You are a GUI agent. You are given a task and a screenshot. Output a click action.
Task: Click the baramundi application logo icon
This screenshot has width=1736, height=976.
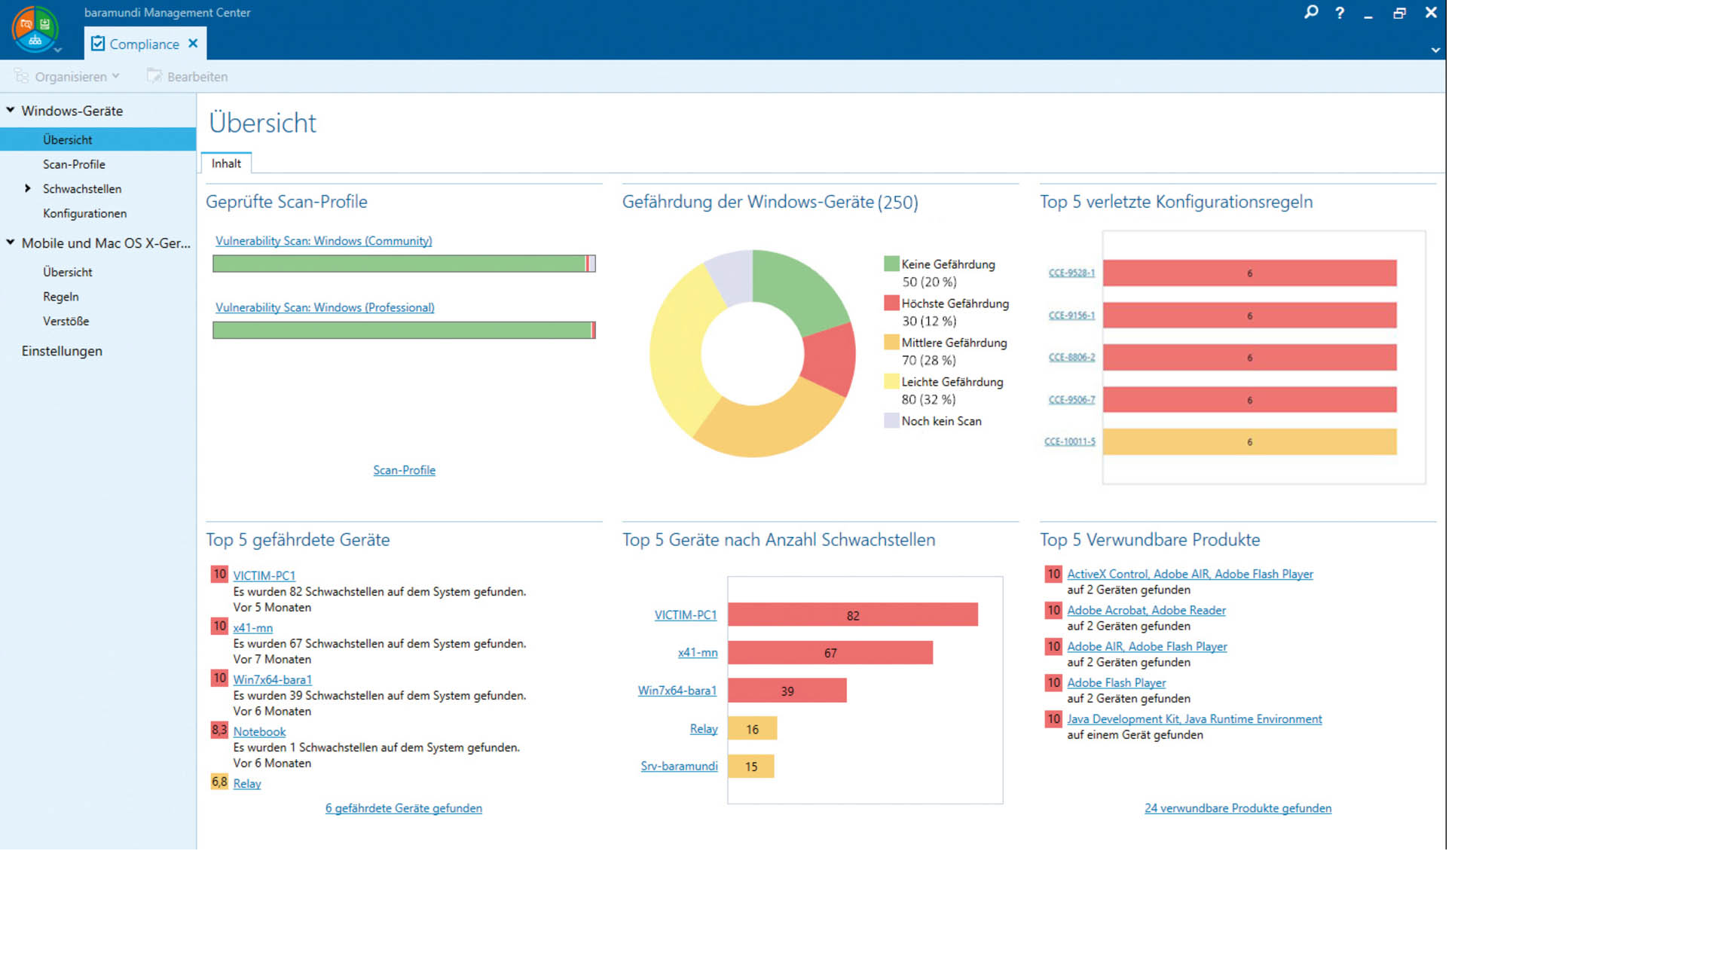(35, 29)
